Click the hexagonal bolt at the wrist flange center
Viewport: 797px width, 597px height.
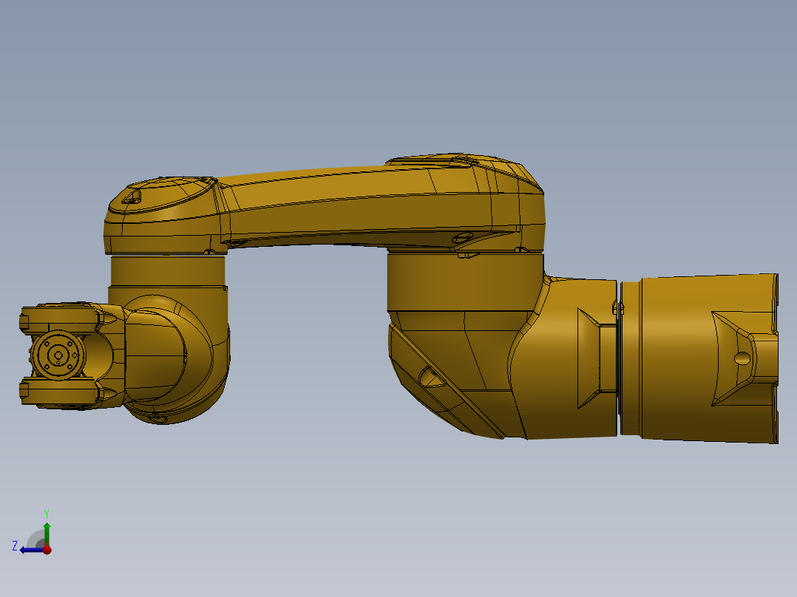point(58,355)
